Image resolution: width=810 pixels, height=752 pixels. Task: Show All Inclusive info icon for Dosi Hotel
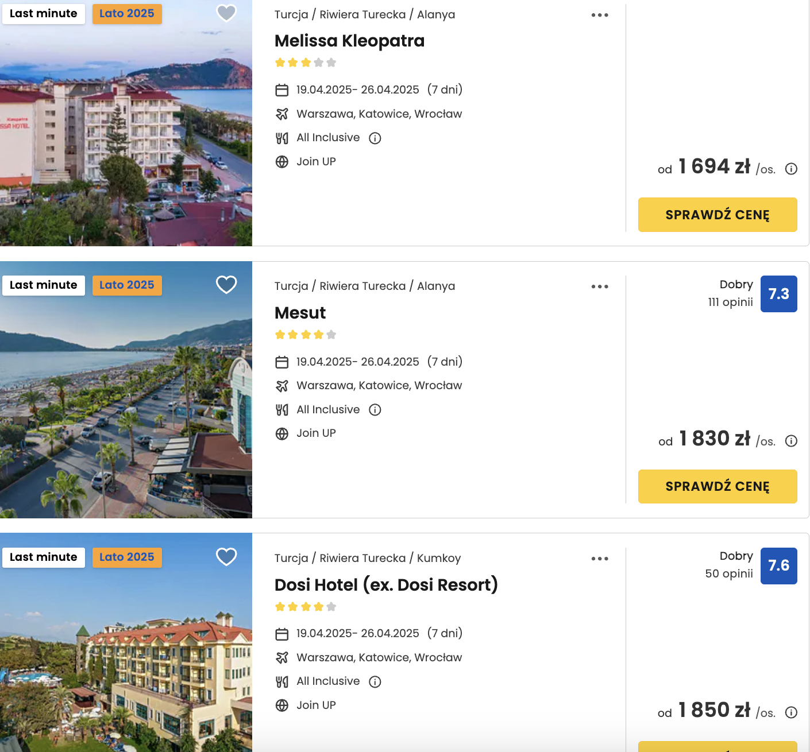pyautogui.click(x=375, y=681)
